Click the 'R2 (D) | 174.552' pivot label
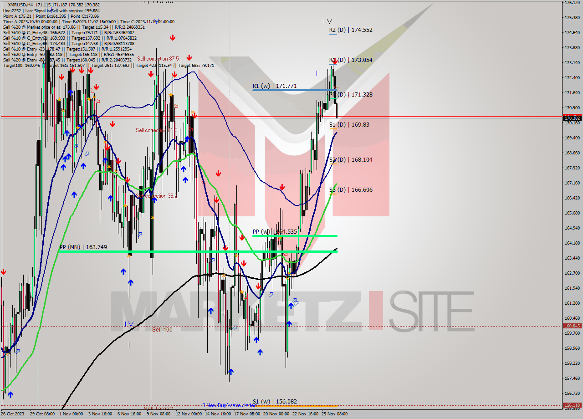This screenshot has width=583, height=419. (351, 30)
